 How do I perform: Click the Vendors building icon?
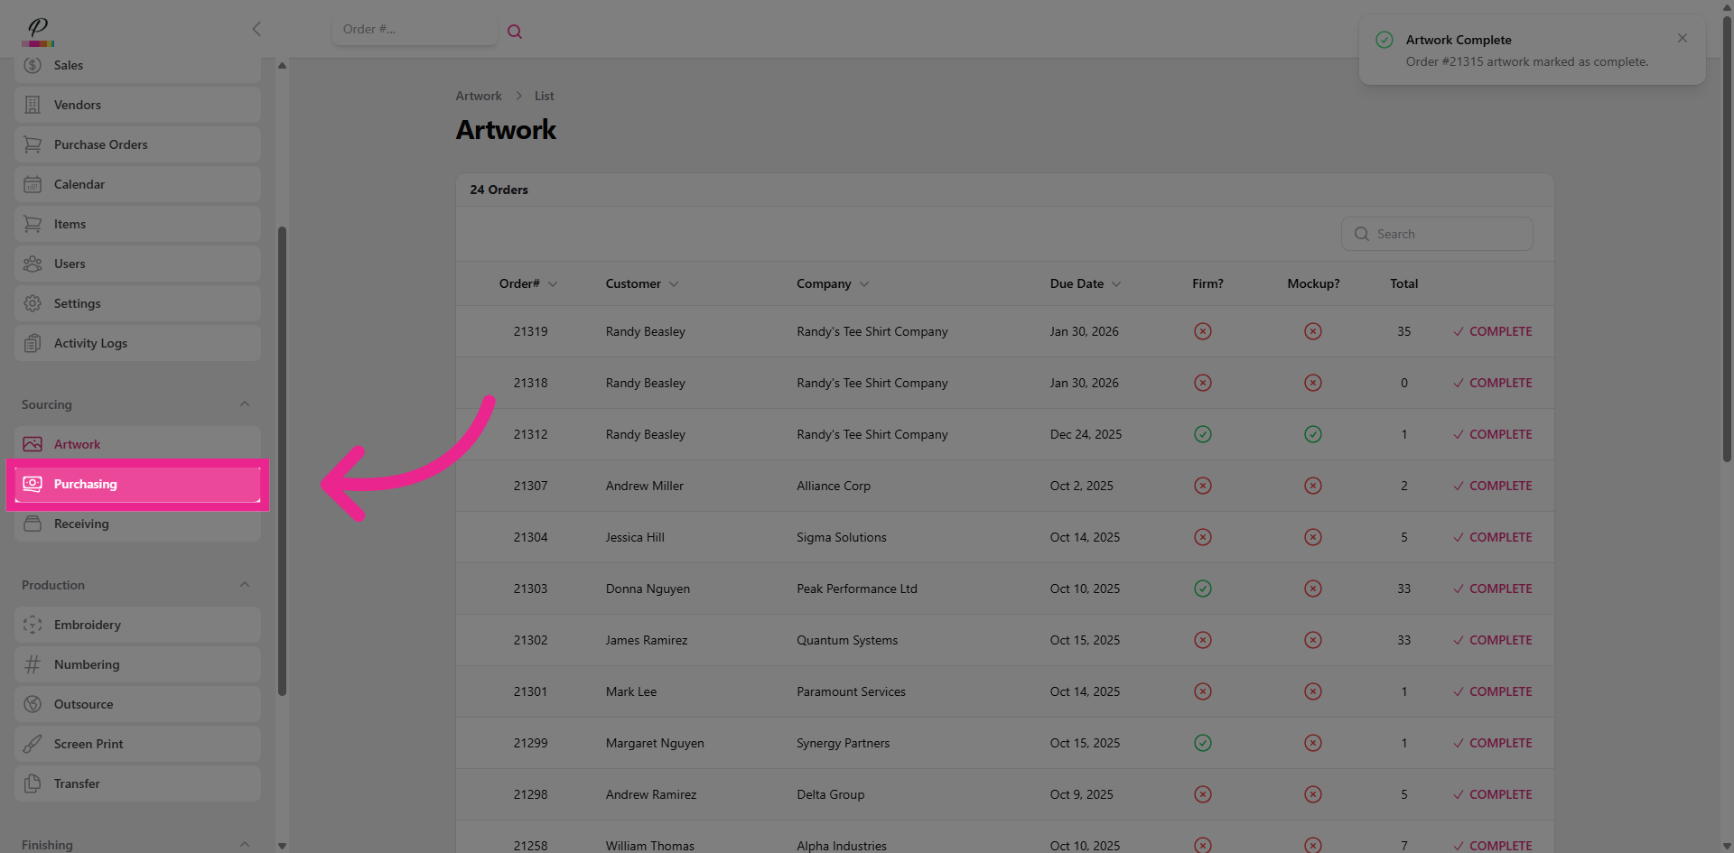(33, 105)
